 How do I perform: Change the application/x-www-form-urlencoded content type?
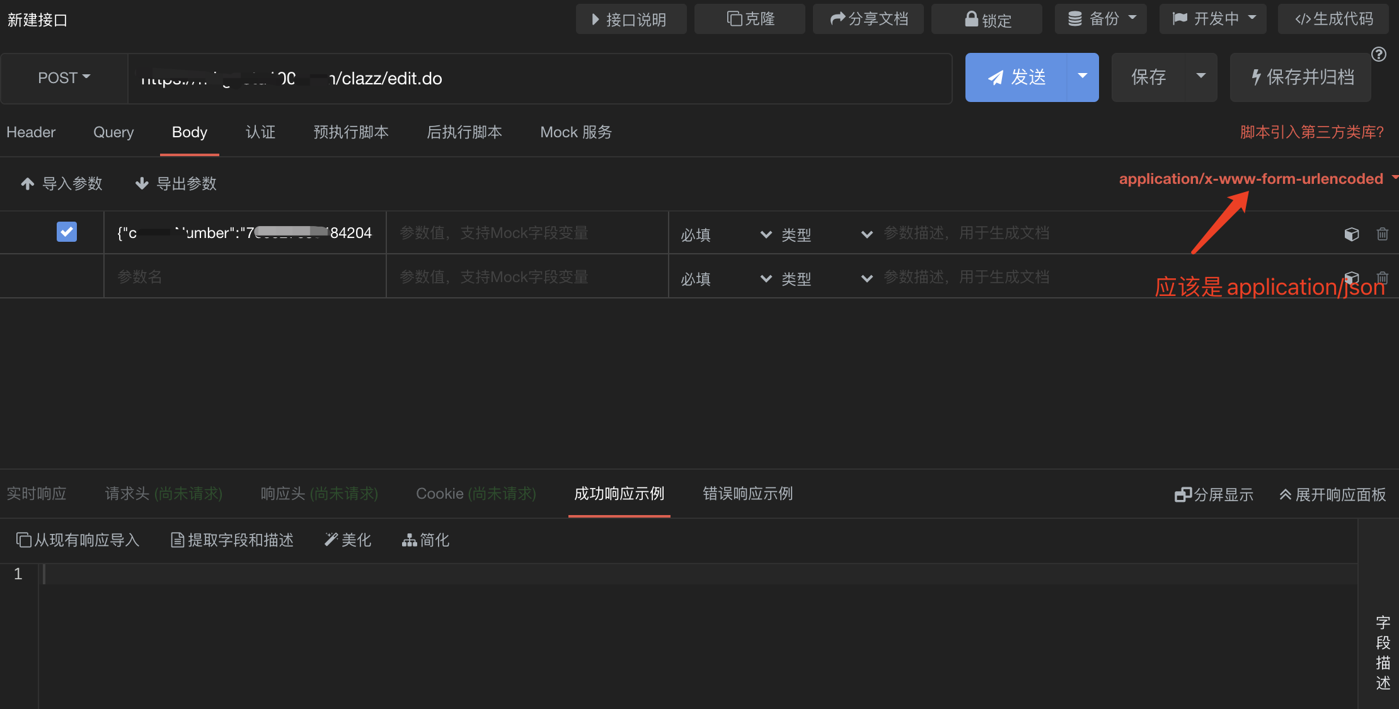coord(1257,179)
